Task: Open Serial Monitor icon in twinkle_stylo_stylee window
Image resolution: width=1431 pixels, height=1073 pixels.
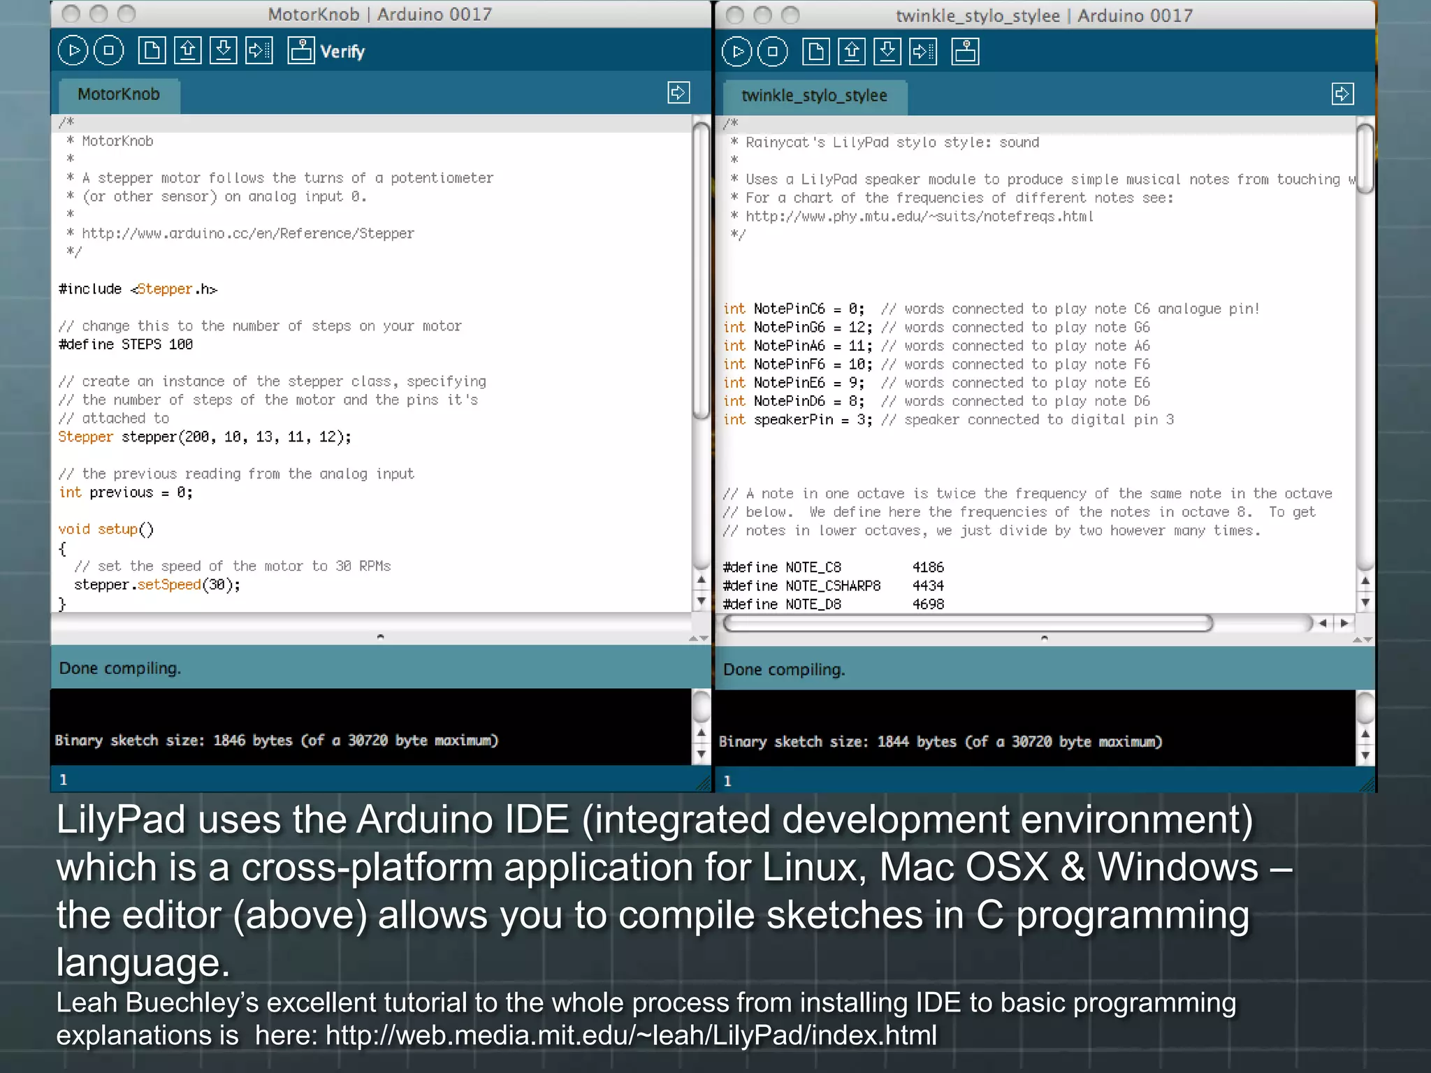Action: (x=965, y=52)
